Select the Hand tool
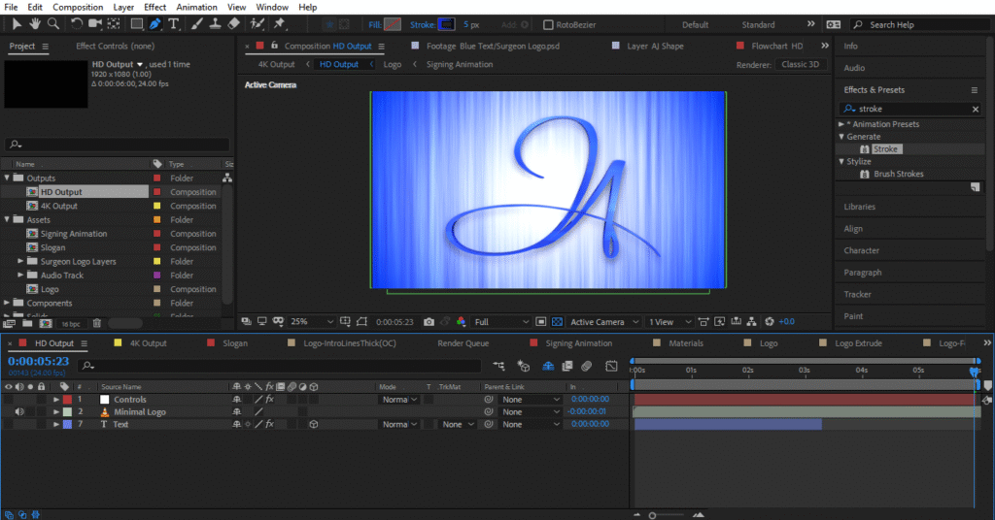The height and width of the screenshot is (520, 995). 35,24
